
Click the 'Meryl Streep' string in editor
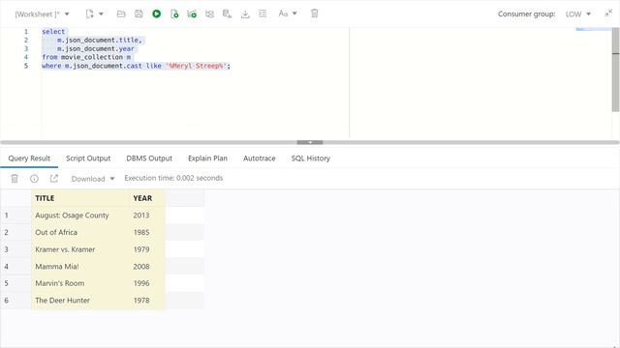click(x=196, y=66)
